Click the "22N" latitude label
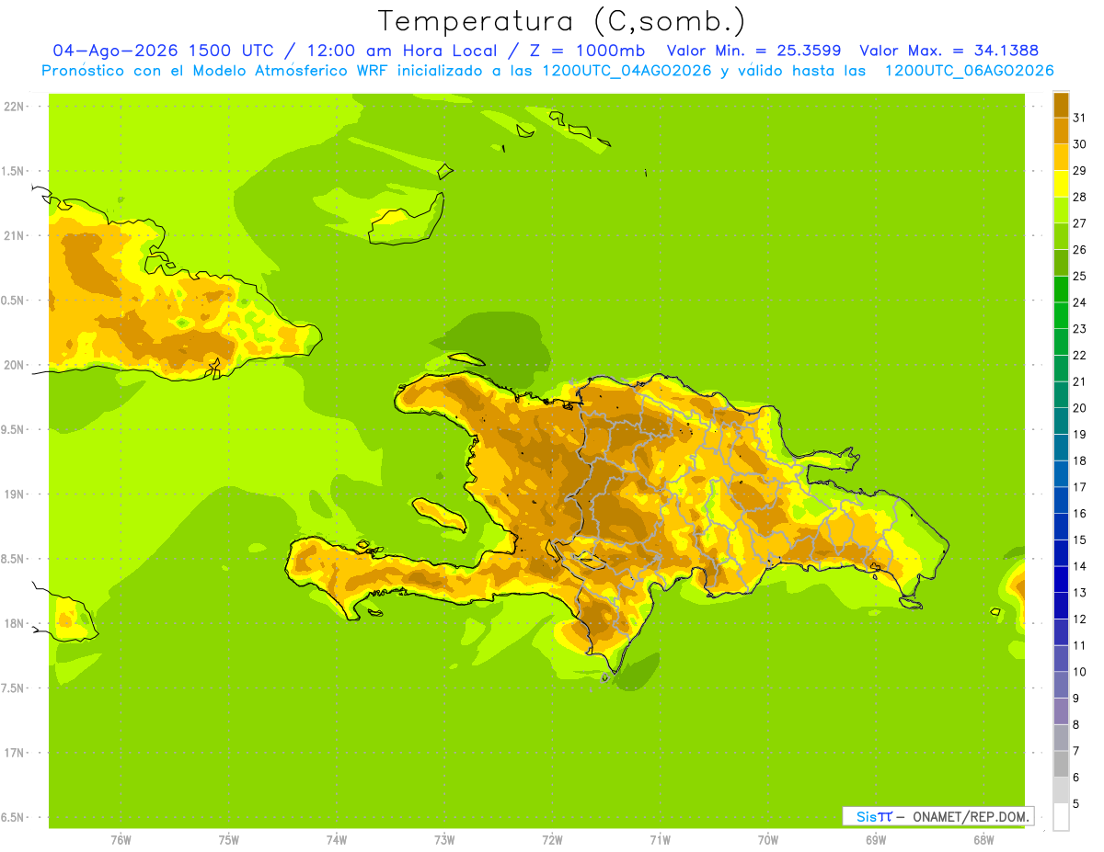This screenshot has width=1104, height=852. click(13, 106)
